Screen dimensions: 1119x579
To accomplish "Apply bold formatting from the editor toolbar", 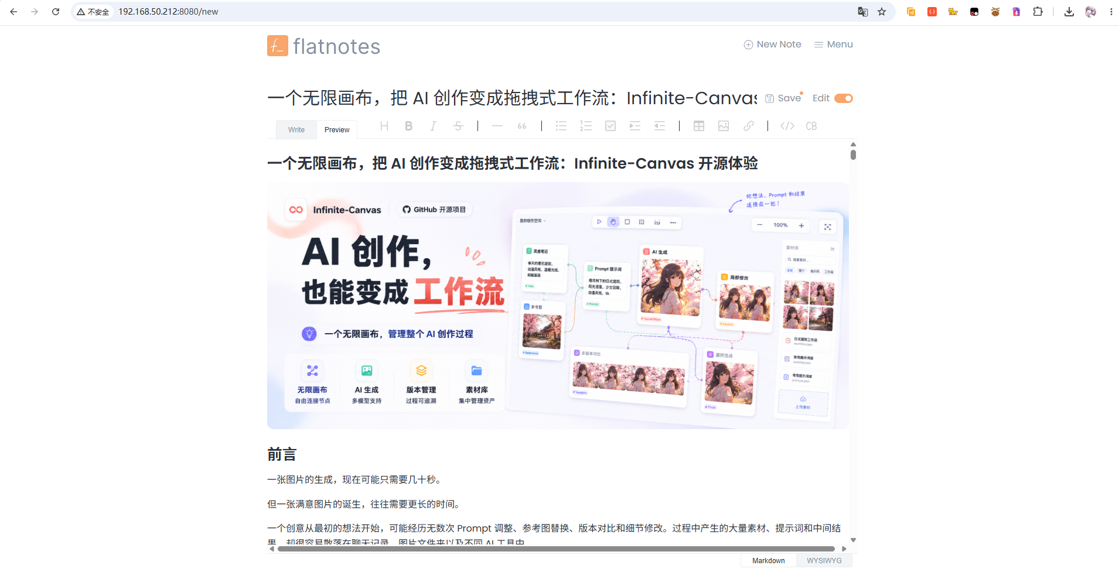I will pyautogui.click(x=409, y=126).
